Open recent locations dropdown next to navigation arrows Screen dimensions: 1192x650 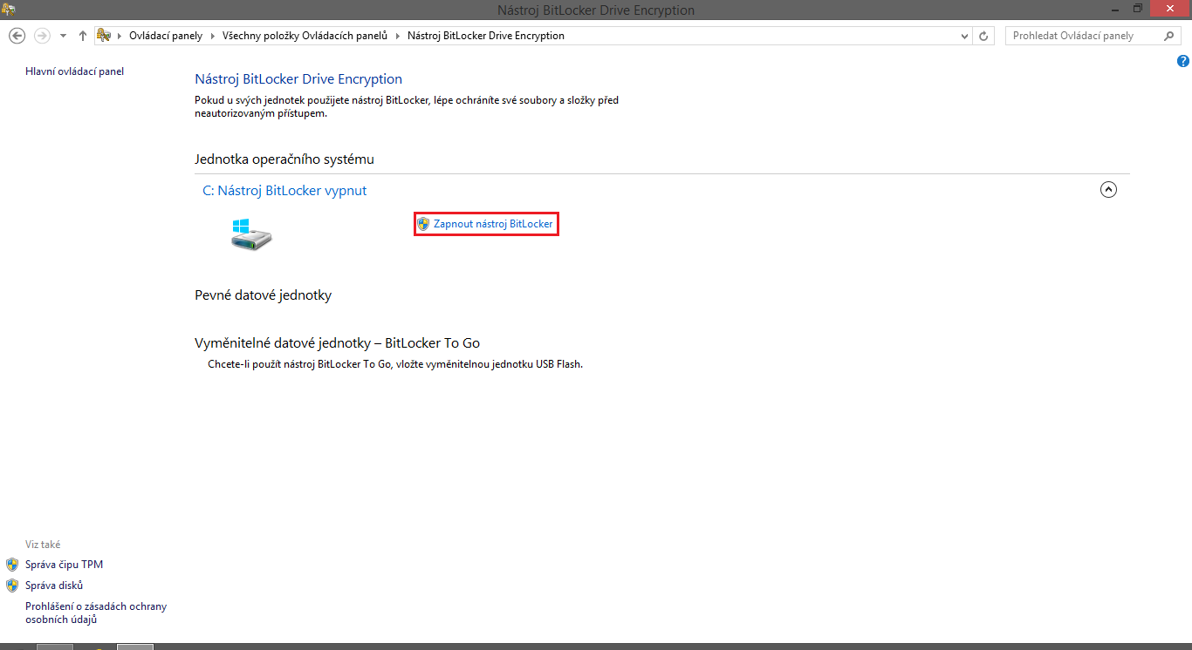point(61,36)
